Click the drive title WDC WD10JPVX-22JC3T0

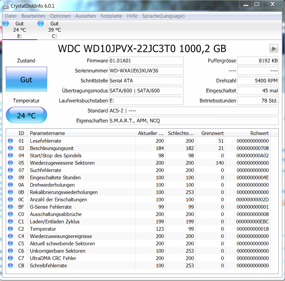coord(117,49)
